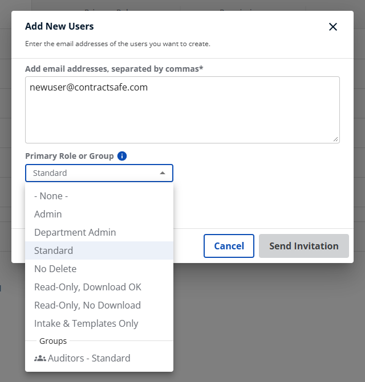Screen dimensions: 365x382
Task: Pick Read-Only, No Download role
Action: pyautogui.click(x=87, y=305)
